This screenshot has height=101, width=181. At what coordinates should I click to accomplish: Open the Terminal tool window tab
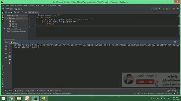point(41,91)
